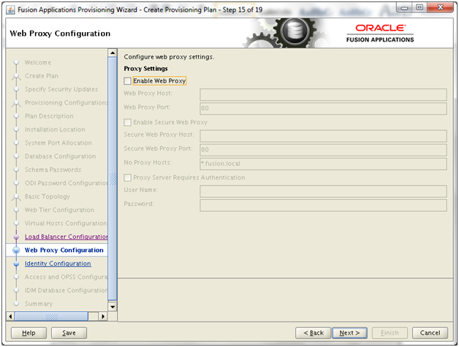Viewport: 459px width, 347px height.
Task: Click the Proxy Settings heading text
Action: tap(145, 69)
